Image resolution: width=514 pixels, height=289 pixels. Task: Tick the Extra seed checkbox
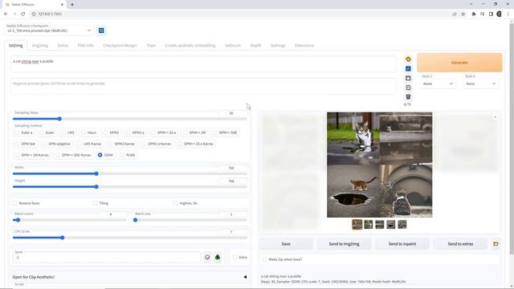coord(235,257)
